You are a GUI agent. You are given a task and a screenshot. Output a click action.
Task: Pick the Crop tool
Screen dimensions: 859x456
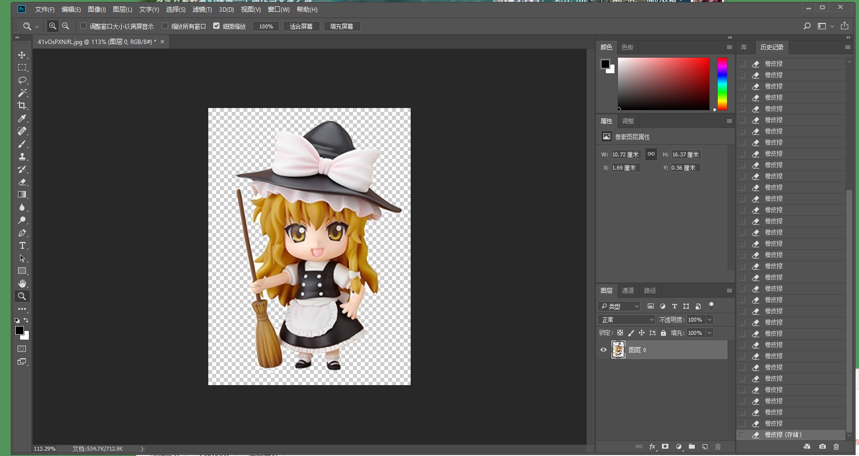click(x=22, y=106)
